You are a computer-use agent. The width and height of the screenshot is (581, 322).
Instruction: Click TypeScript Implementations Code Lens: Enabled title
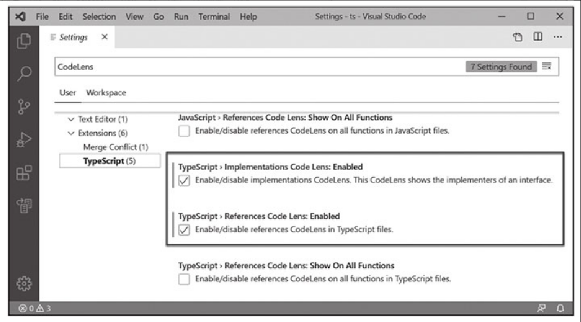270,166
